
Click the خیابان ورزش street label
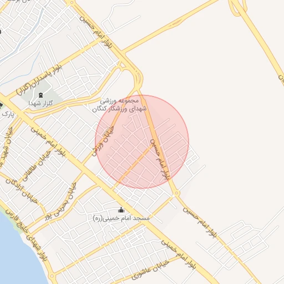[103, 141]
